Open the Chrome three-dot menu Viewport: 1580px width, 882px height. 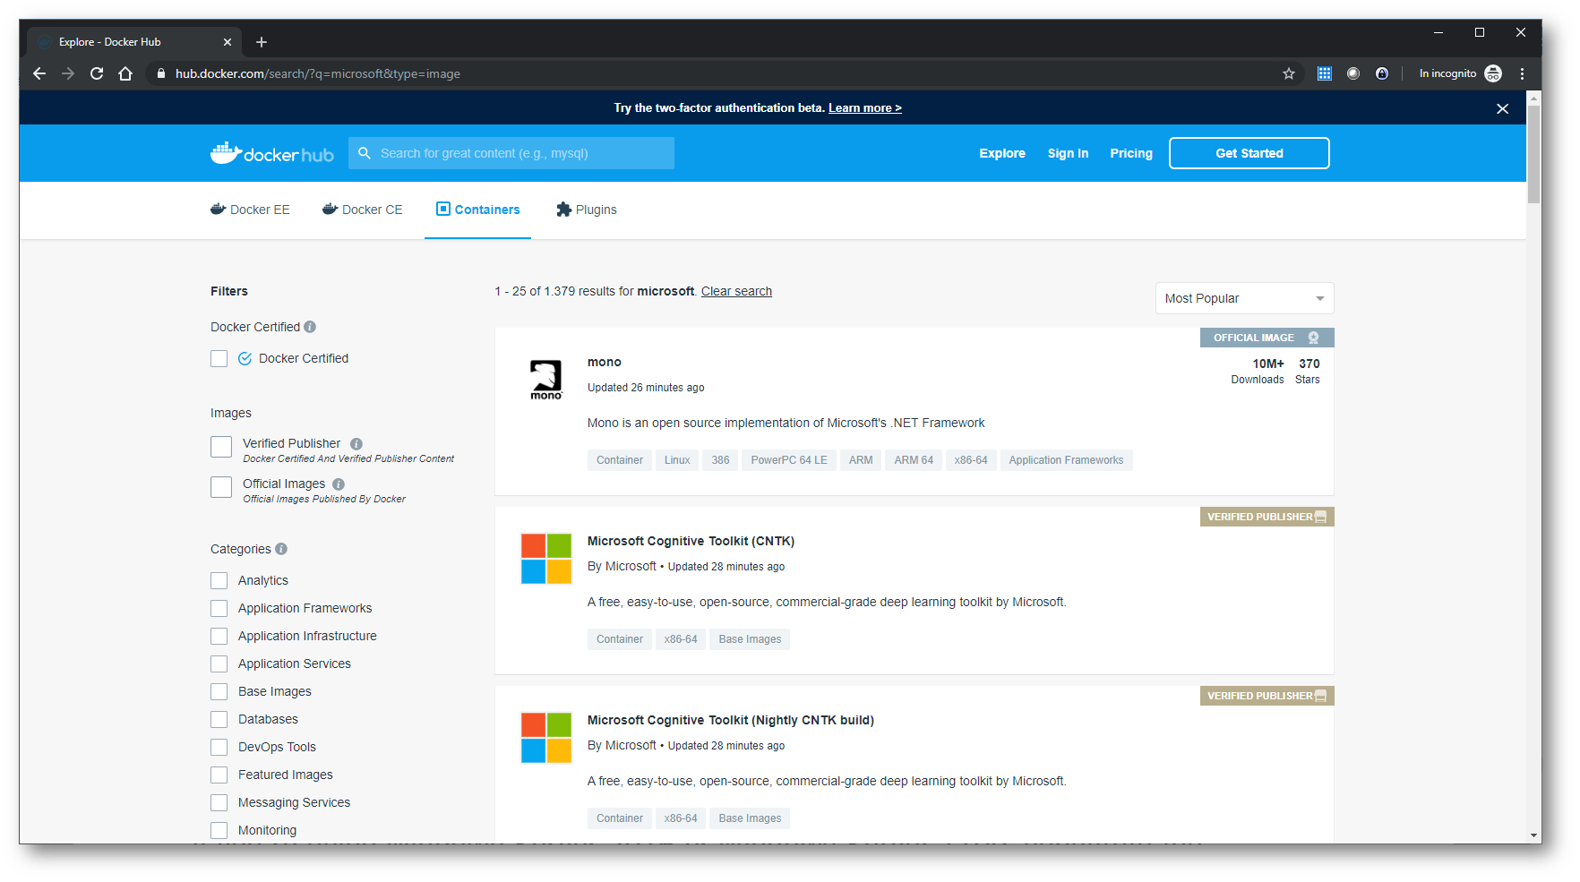tap(1522, 73)
